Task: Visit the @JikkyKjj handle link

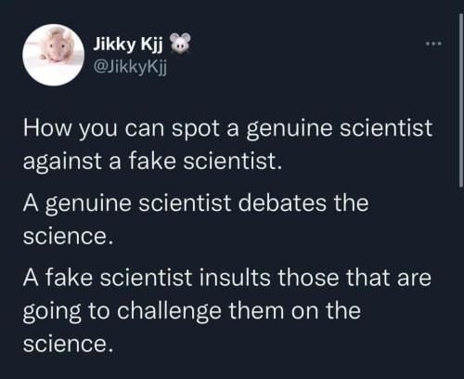Action: click(x=130, y=66)
